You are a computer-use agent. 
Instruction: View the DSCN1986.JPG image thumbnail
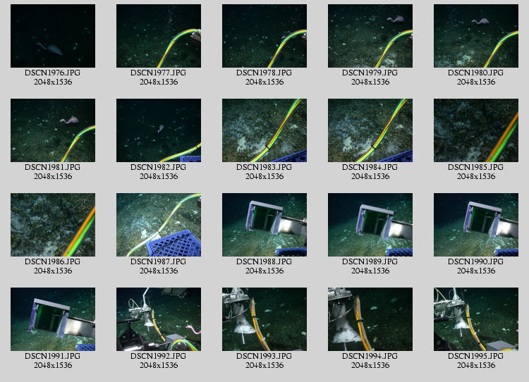click(x=53, y=225)
